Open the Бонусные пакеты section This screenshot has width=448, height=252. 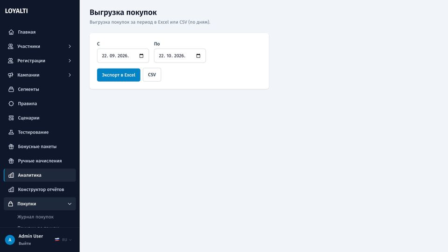40,146
